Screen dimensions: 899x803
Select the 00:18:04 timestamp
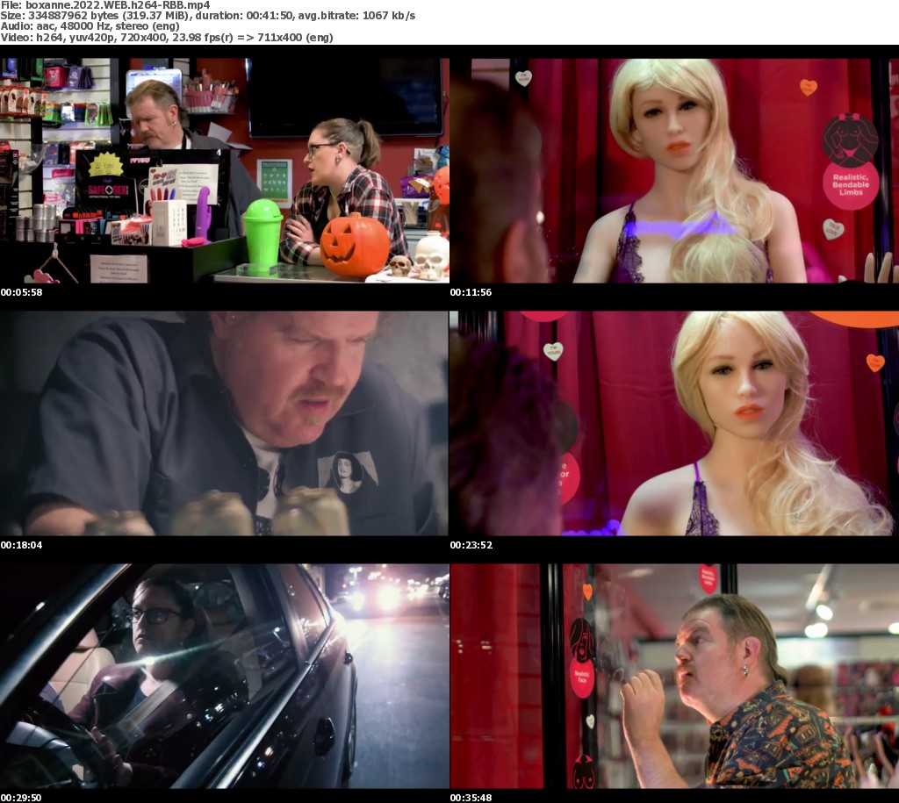pos(21,545)
